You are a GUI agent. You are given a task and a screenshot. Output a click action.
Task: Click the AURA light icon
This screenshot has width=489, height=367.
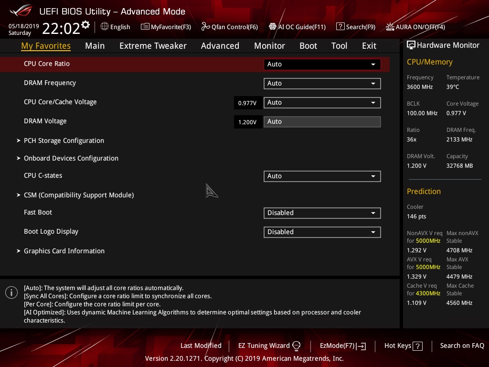(390, 27)
